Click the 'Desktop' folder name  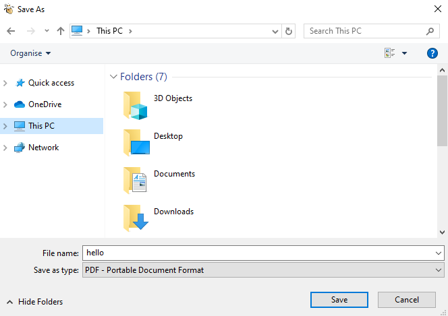pyautogui.click(x=168, y=136)
